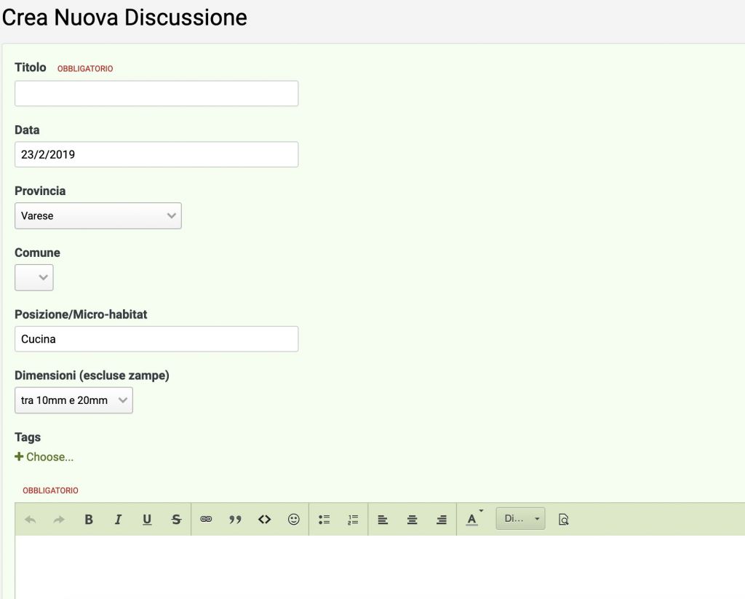Center align the text
The image size is (745, 599).
point(412,520)
